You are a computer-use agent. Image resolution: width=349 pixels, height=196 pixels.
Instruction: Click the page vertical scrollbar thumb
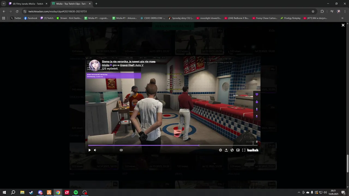pos(347,163)
